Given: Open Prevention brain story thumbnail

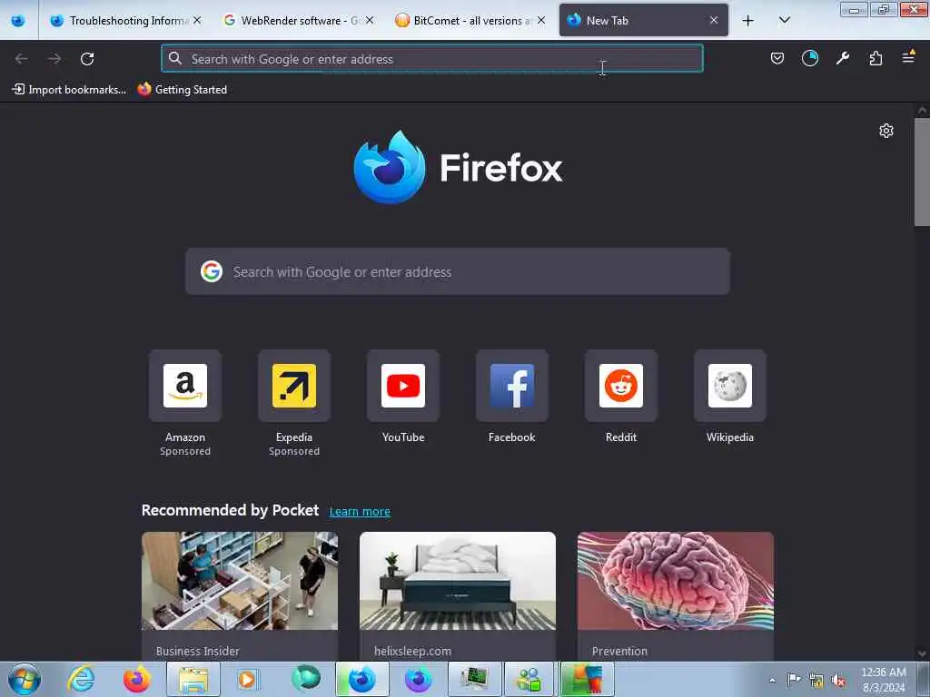Looking at the screenshot, I should pyautogui.click(x=676, y=581).
